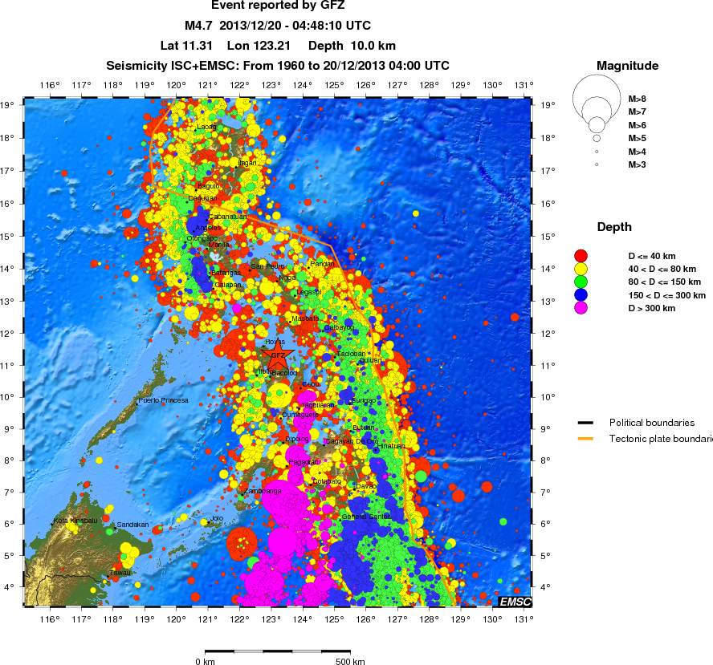
Task: Click the Manila city label
Action: point(218,245)
